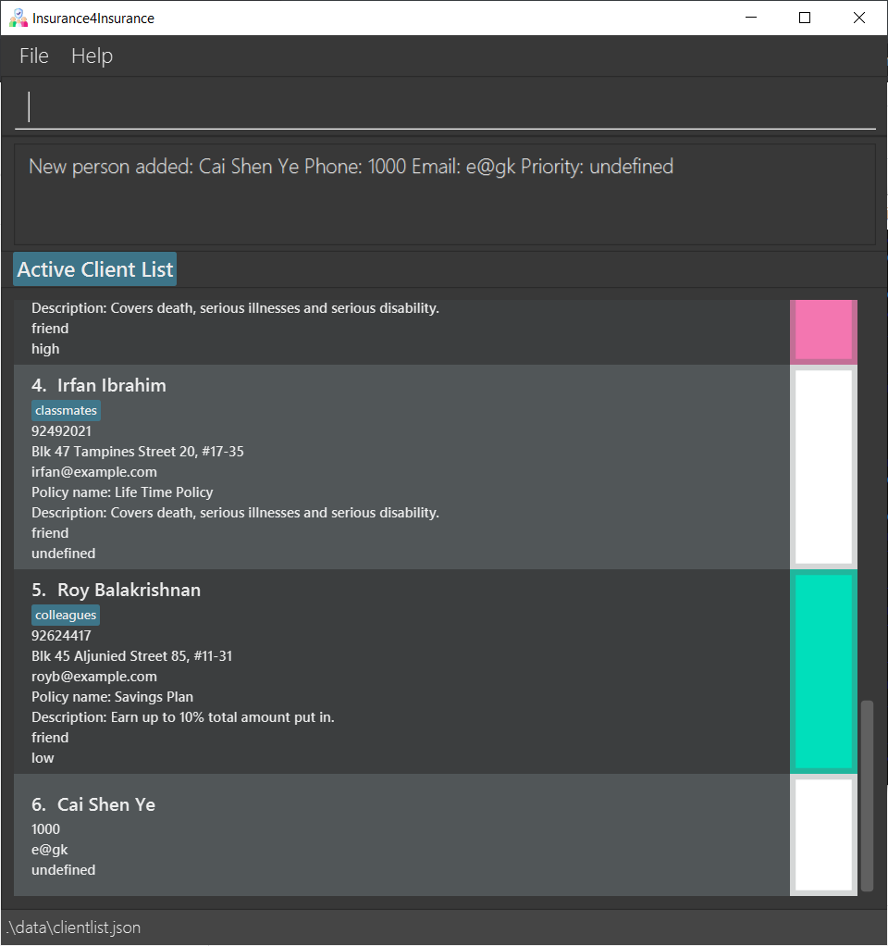Image resolution: width=888 pixels, height=946 pixels.
Task: Click irfan@example.com email text
Action: 94,472
